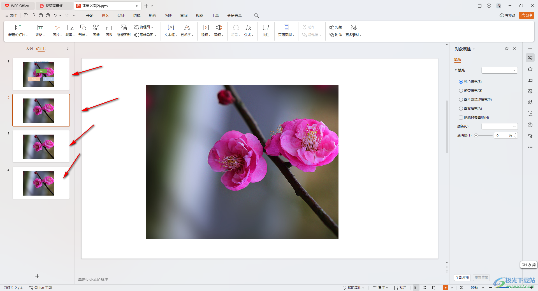Increase transparency with up stepper

pos(515,134)
